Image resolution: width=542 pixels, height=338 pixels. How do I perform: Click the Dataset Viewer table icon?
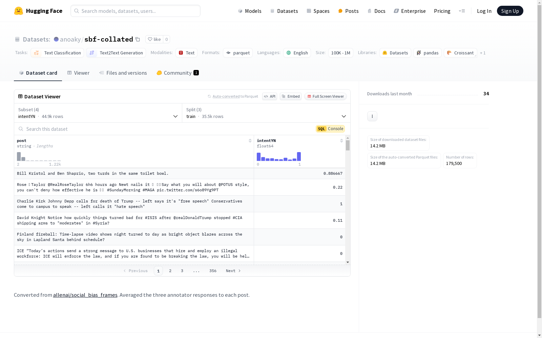(x=20, y=96)
